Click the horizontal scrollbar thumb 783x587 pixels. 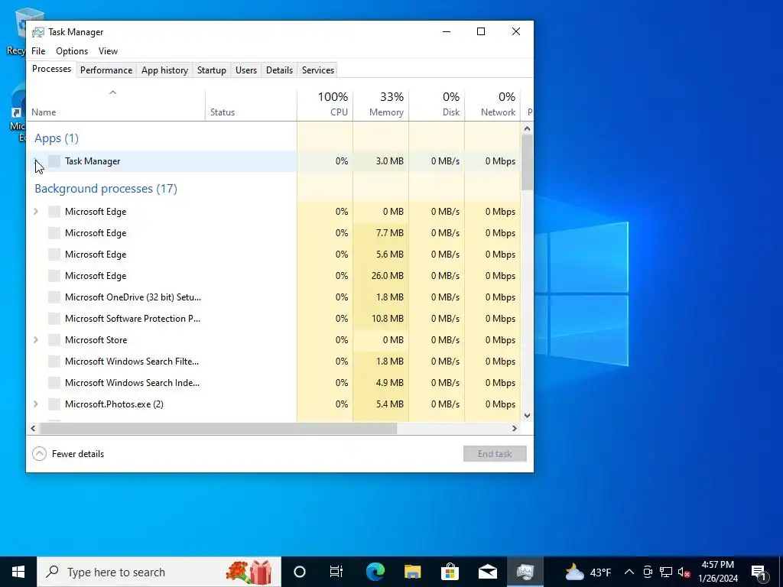(x=218, y=428)
